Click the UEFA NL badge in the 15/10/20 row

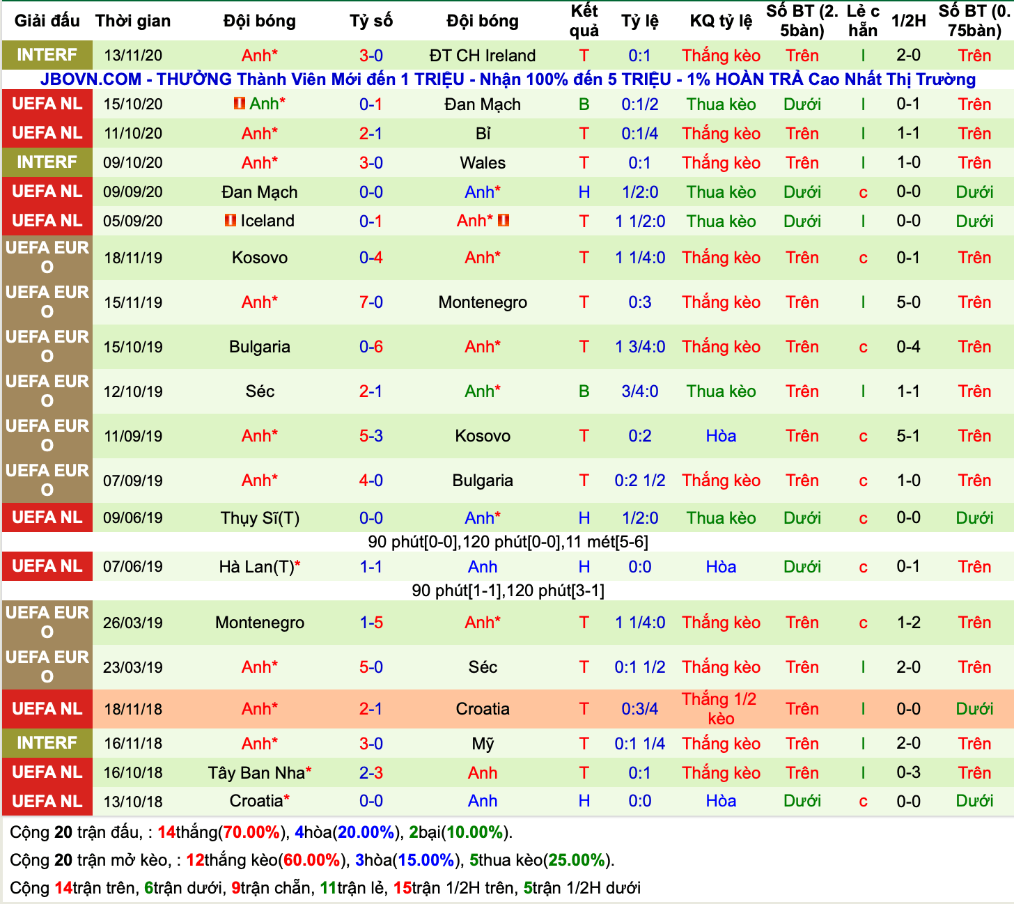(47, 104)
